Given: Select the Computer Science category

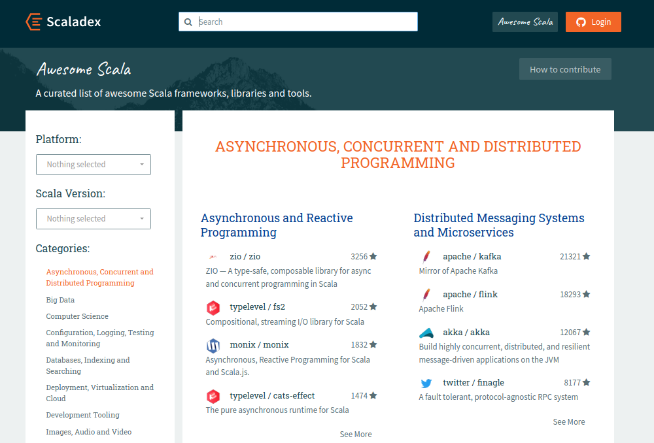Looking at the screenshot, I should (77, 316).
